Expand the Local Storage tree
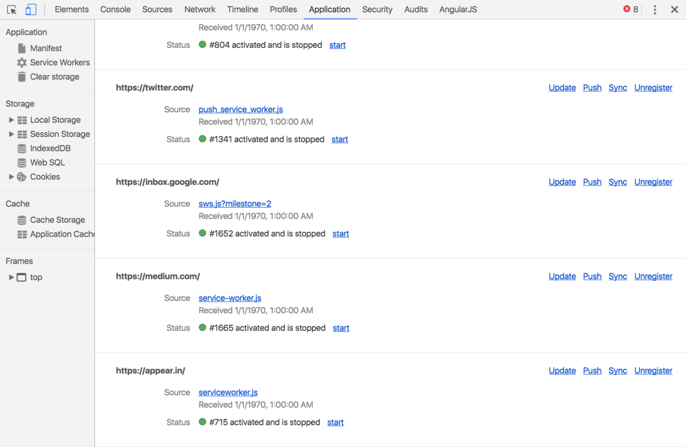The height and width of the screenshot is (447, 686). pyautogui.click(x=11, y=120)
